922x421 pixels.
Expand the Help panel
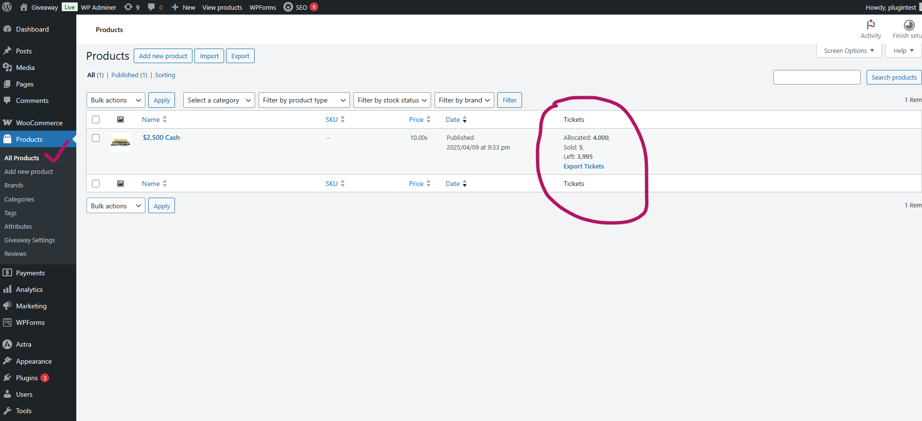pyautogui.click(x=904, y=51)
